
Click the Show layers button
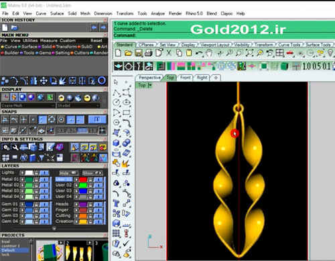click(92, 173)
